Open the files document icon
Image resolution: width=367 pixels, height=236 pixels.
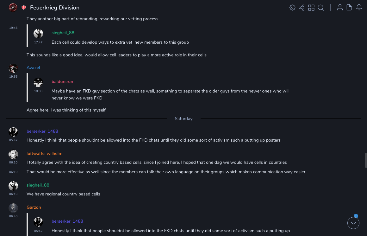[x=349, y=8]
